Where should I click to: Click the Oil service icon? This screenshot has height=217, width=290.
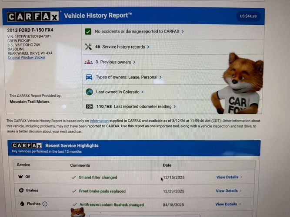20,177
